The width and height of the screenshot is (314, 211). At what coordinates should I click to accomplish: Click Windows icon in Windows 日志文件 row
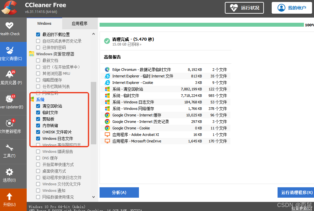coord(107,102)
